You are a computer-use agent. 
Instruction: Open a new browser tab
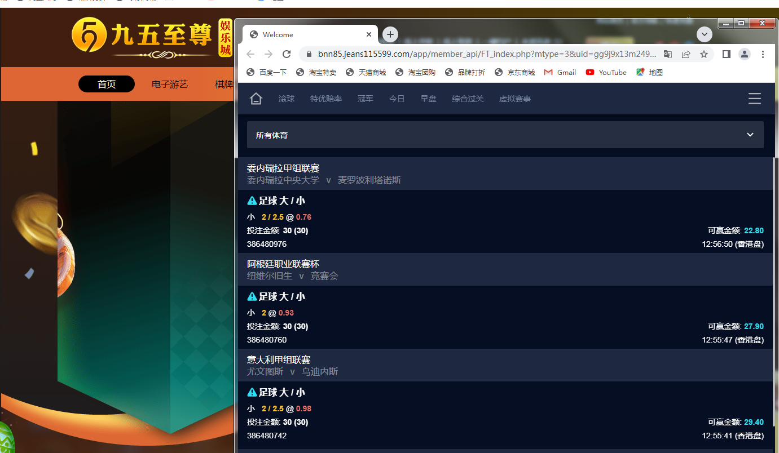pyautogui.click(x=390, y=34)
